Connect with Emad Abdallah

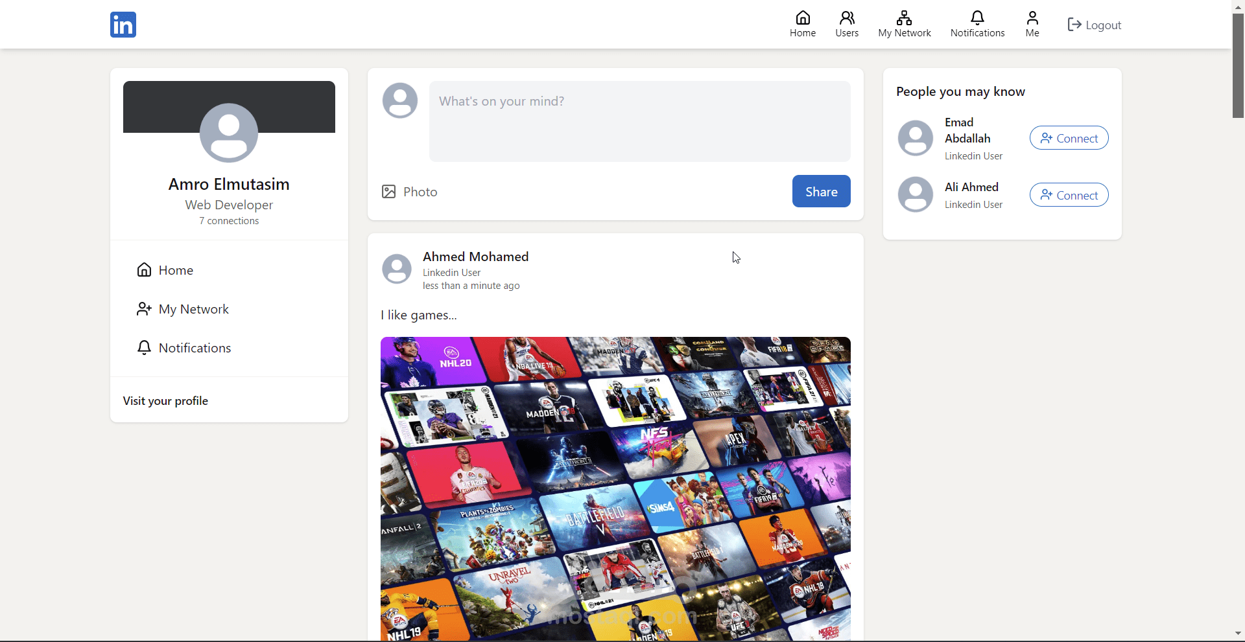1069,138
